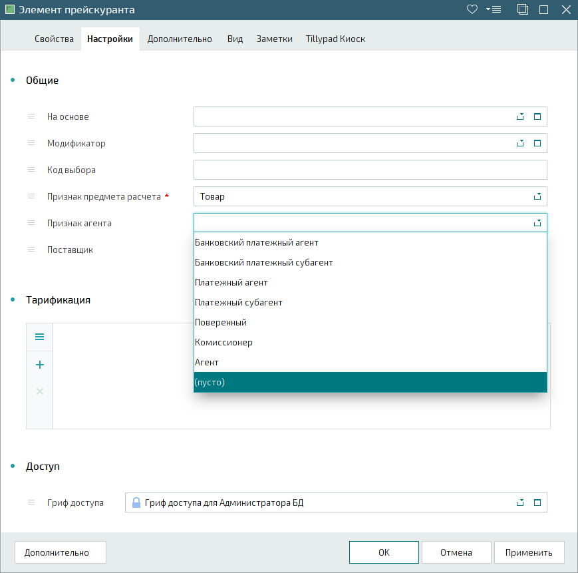Pick the Поверенный option

(x=370, y=322)
